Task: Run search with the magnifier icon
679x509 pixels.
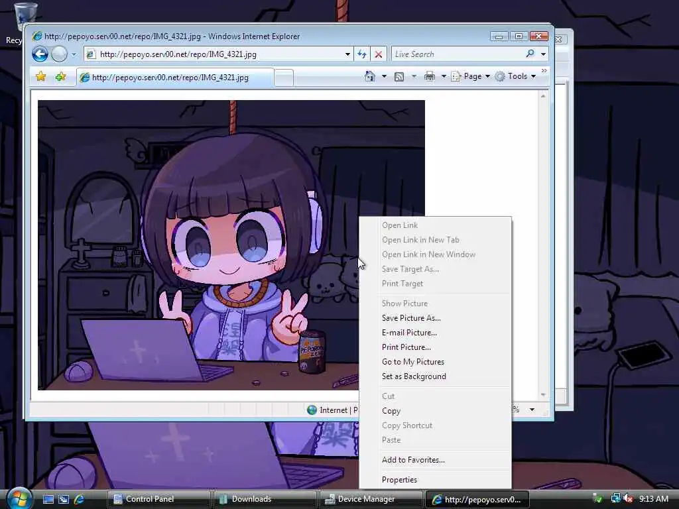Action: [x=530, y=54]
